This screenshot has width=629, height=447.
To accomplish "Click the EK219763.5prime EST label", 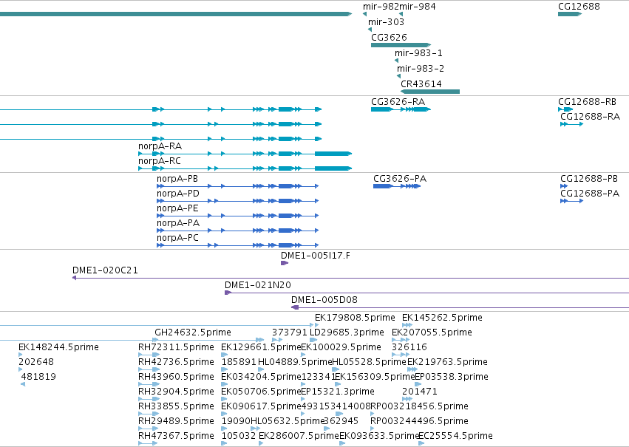I will pyautogui.click(x=448, y=362).
